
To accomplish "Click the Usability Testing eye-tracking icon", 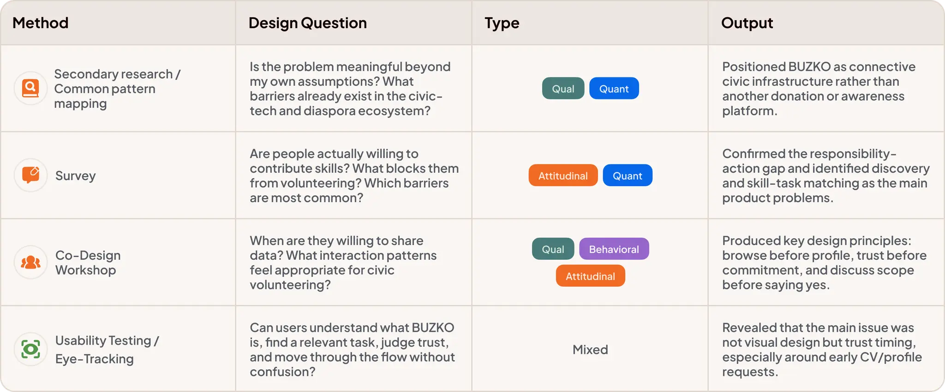I will (30, 349).
